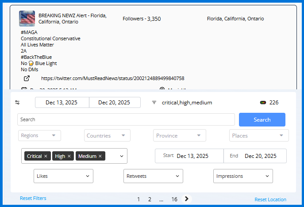This screenshot has height=207, width=304.
Task: Open the Countries dropdown
Action: pyautogui.click(x=107, y=135)
